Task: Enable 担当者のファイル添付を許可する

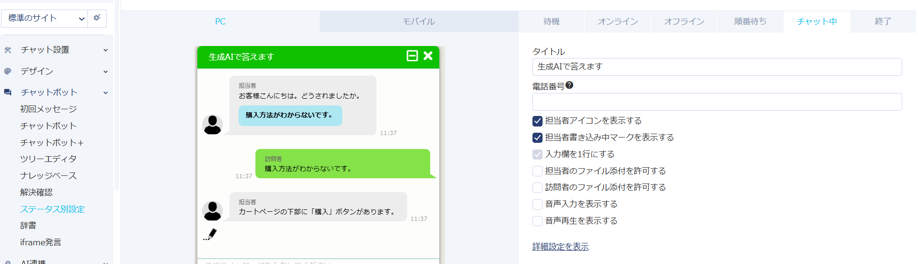Action: coord(537,171)
